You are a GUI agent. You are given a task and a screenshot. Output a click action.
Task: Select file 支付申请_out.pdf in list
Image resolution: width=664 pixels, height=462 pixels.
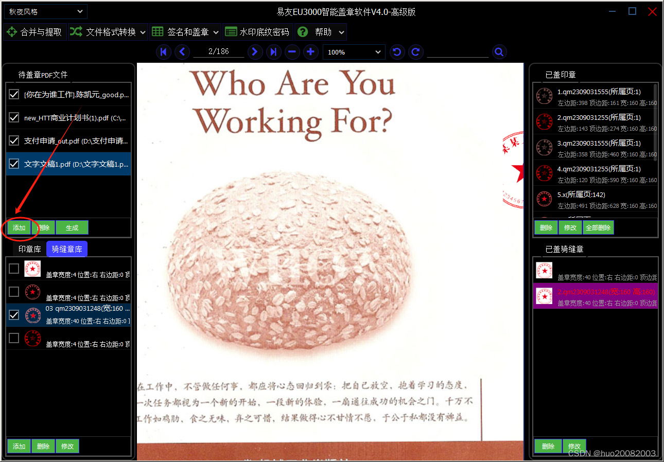click(68, 140)
